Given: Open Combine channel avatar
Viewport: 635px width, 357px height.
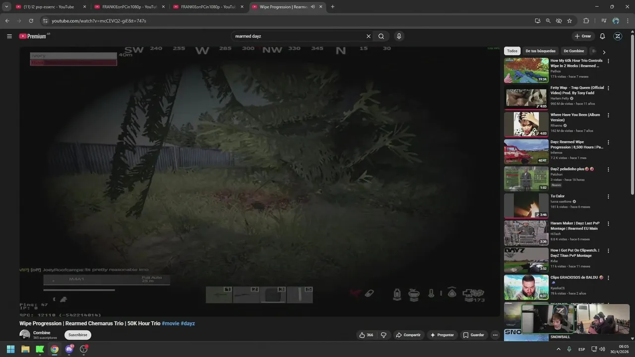Looking at the screenshot, I should (24, 335).
